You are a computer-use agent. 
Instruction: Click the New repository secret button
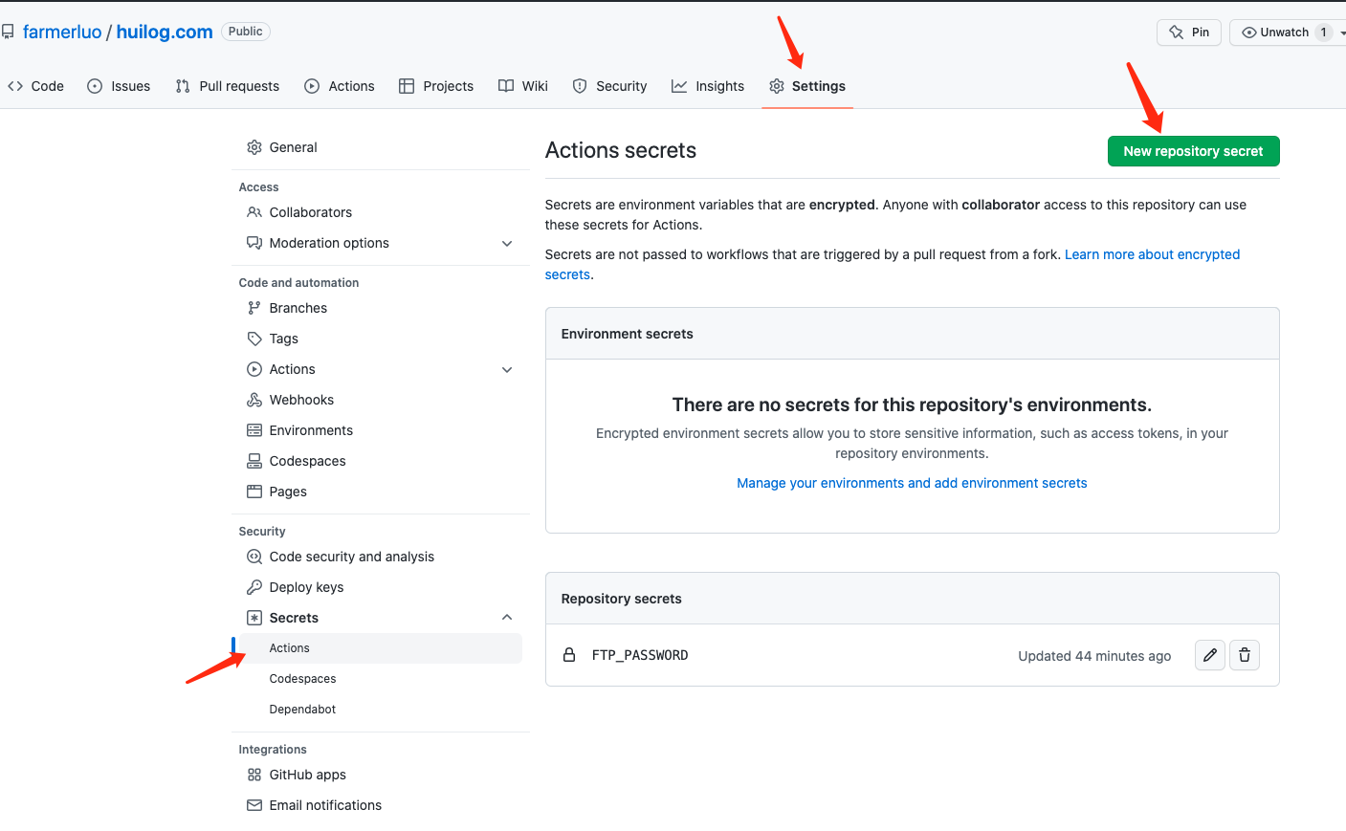pos(1193,151)
